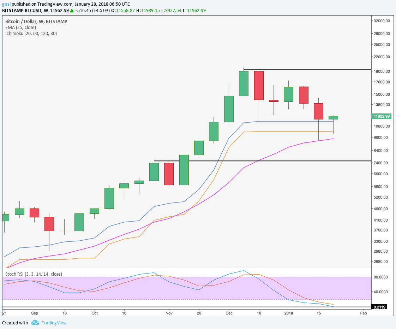
Task: Click the 7400.00 price axis label
Action: point(381,163)
